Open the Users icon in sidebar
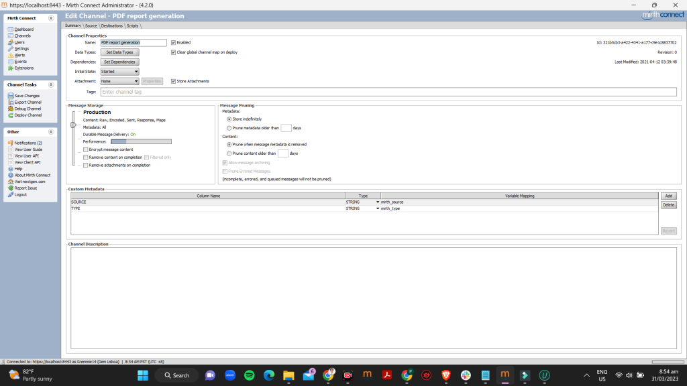687x386 pixels. click(11, 42)
